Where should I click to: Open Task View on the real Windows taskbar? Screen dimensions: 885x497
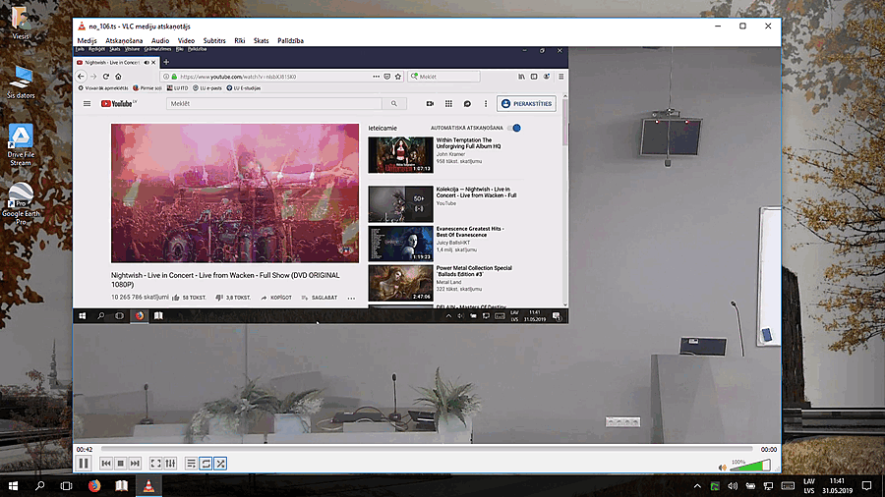[67, 486]
